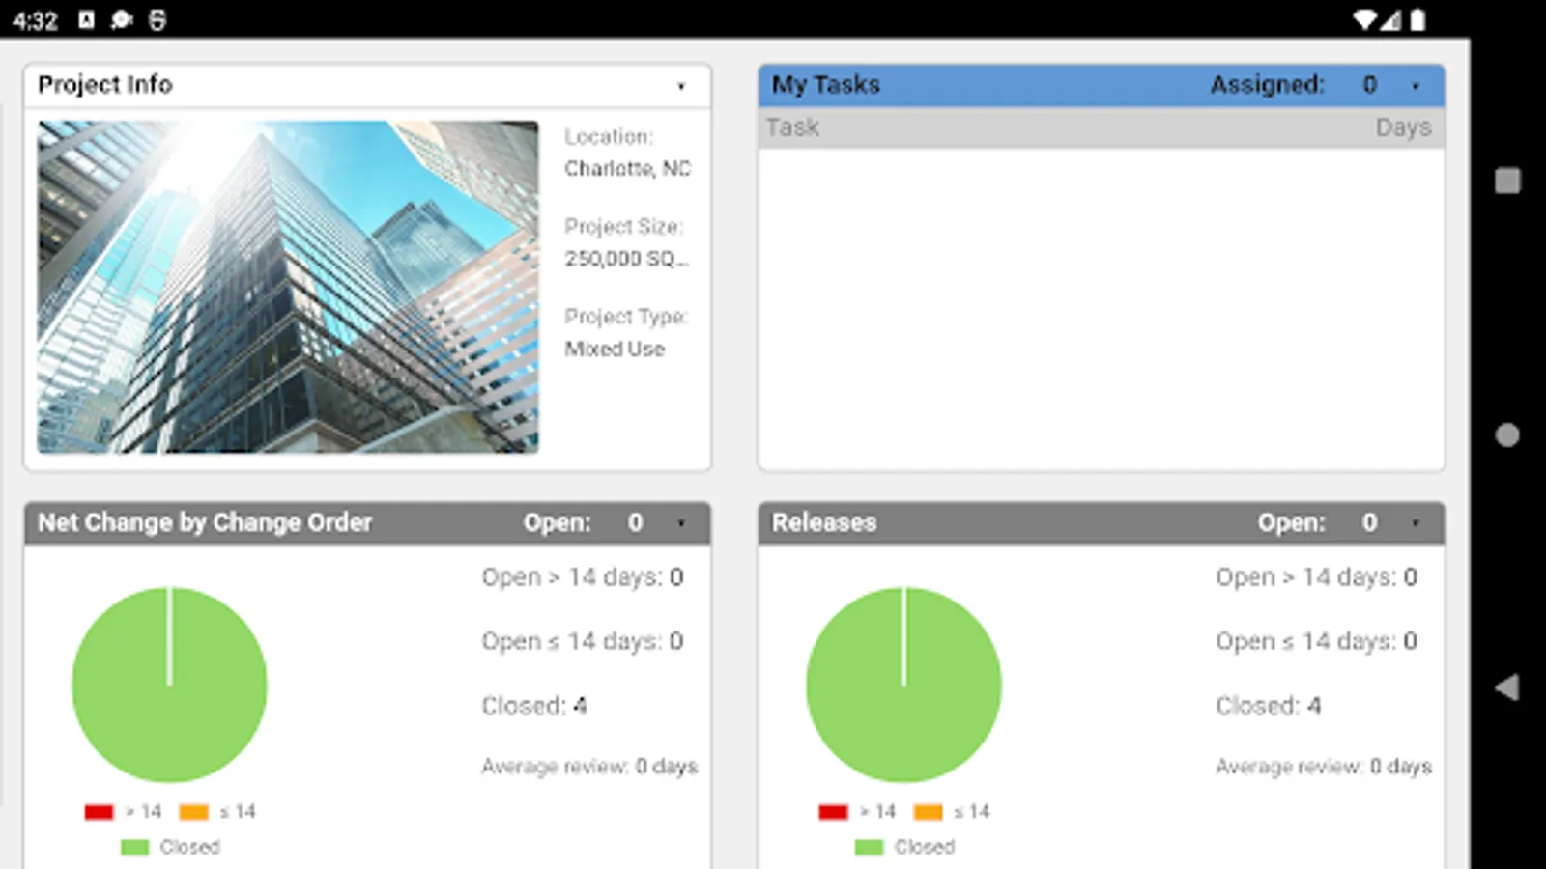Tap the Android back navigation button

(x=1507, y=687)
